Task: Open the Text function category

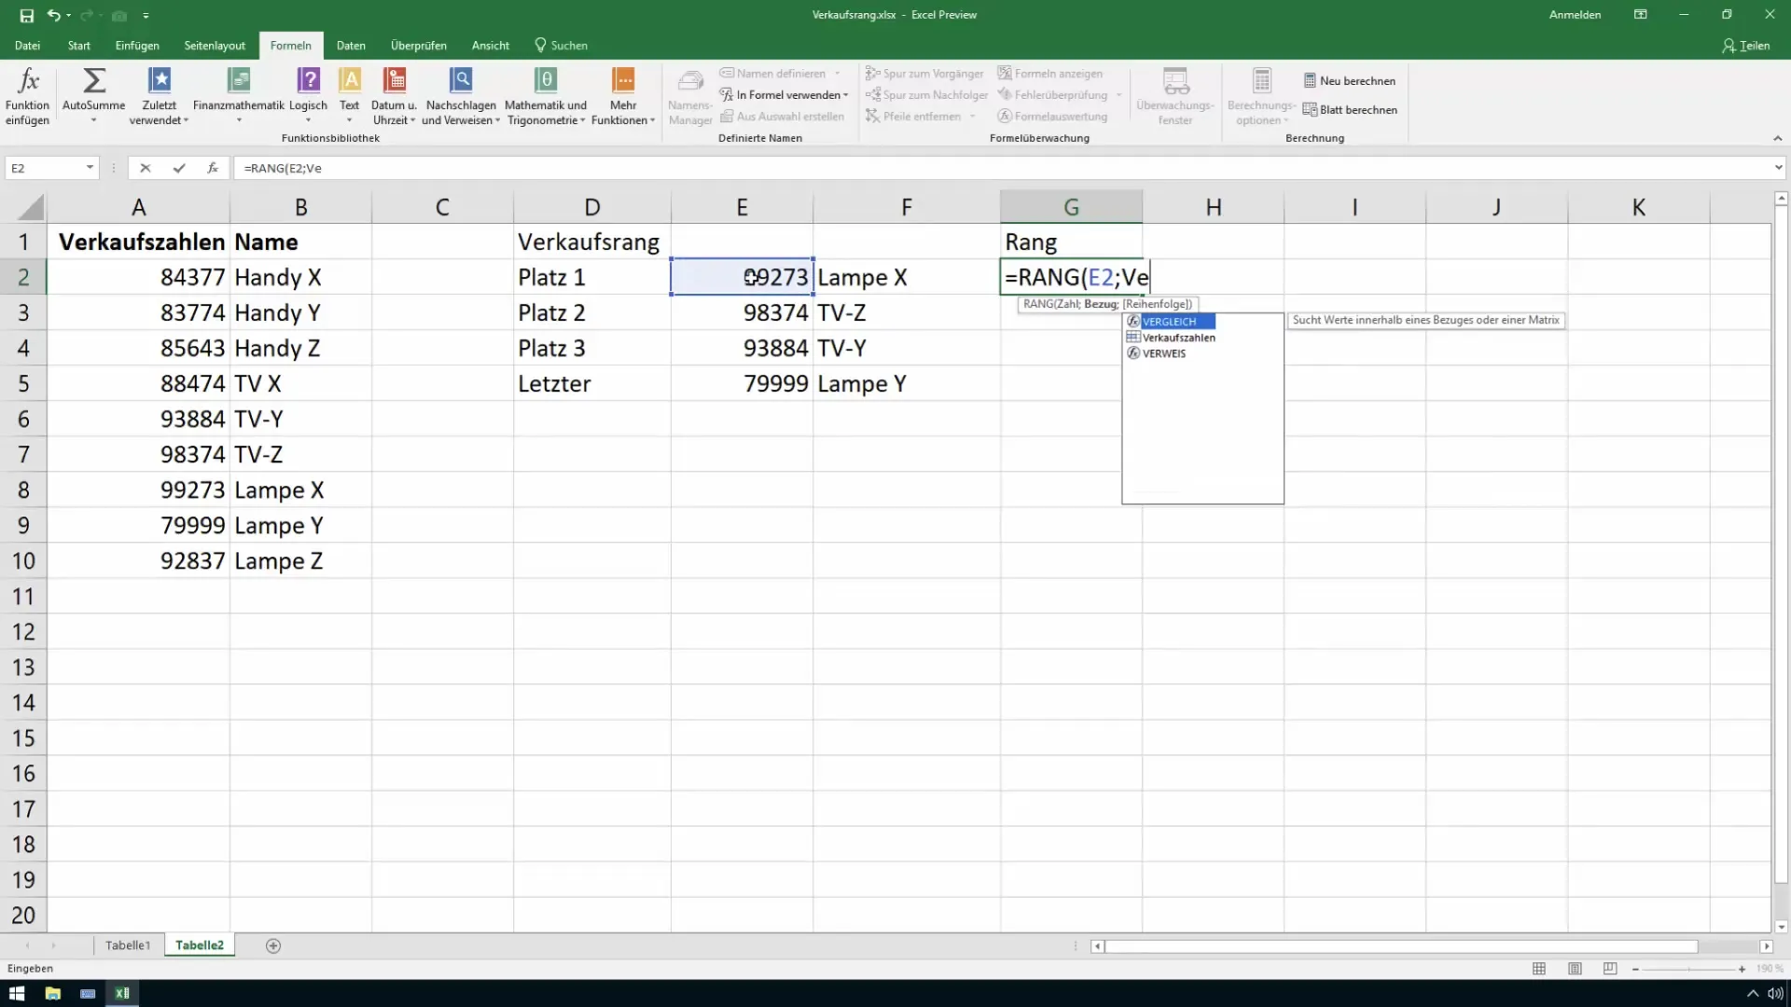Action: coord(350,96)
